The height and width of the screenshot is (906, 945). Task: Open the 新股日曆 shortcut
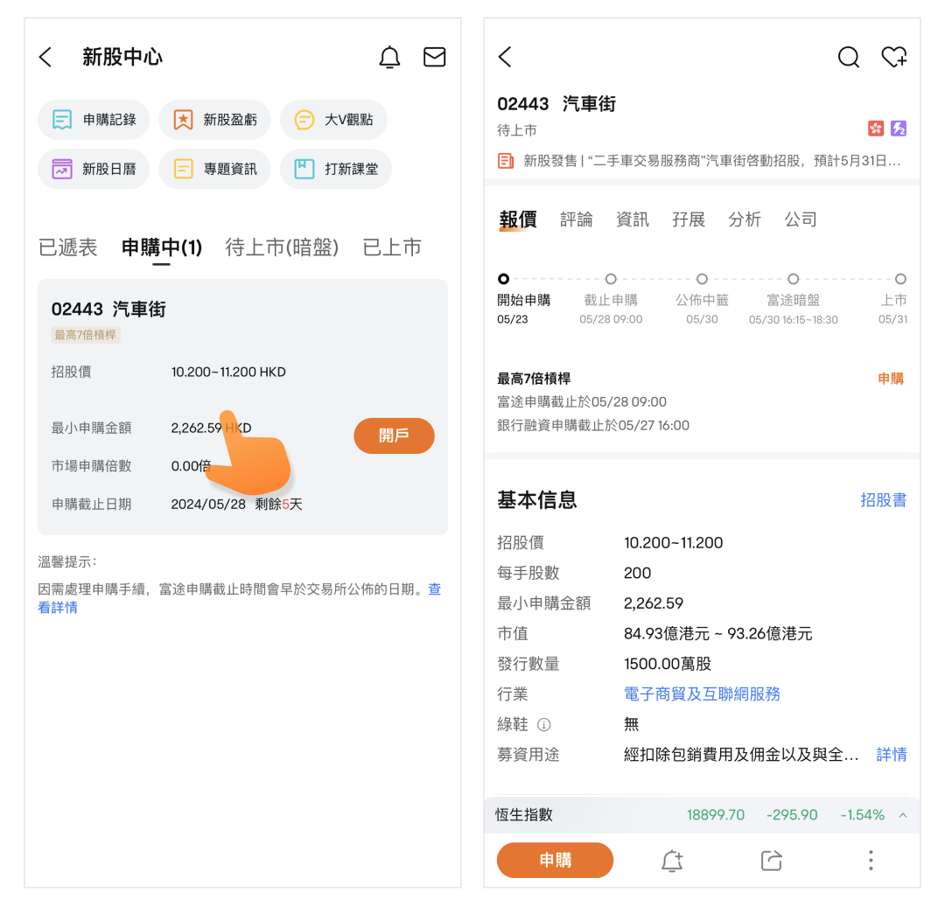94,169
